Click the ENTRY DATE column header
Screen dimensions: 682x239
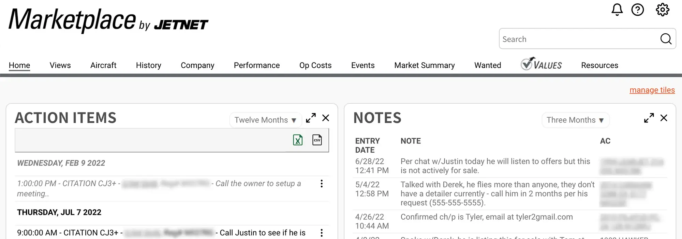tap(367, 146)
